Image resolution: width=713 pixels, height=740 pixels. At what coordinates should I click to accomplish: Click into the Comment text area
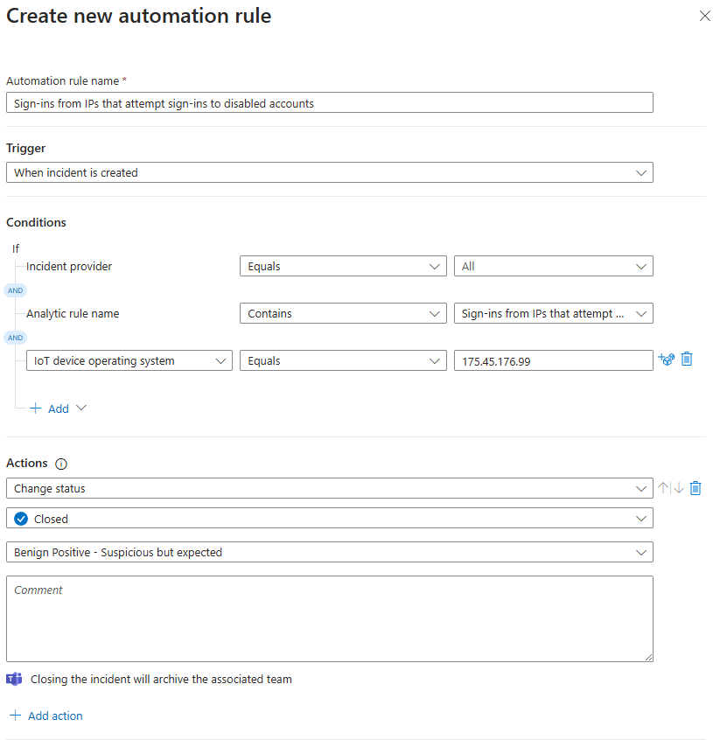click(329, 618)
